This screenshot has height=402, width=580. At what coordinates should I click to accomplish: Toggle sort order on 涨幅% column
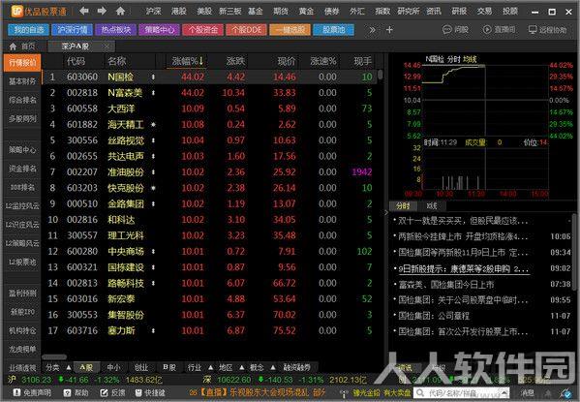188,61
